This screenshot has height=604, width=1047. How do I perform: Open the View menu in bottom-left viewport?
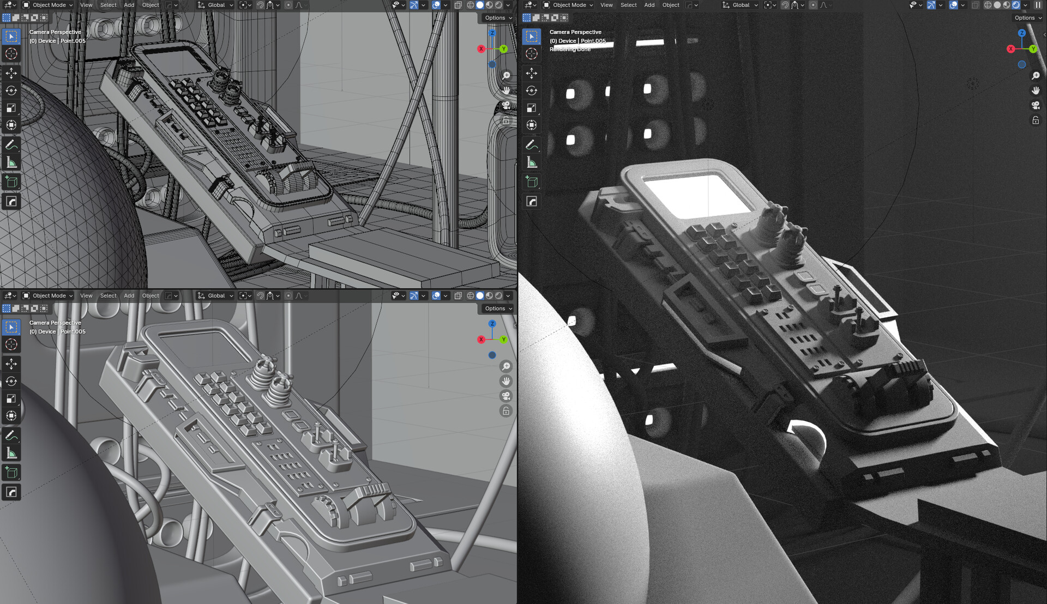pyautogui.click(x=86, y=295)
